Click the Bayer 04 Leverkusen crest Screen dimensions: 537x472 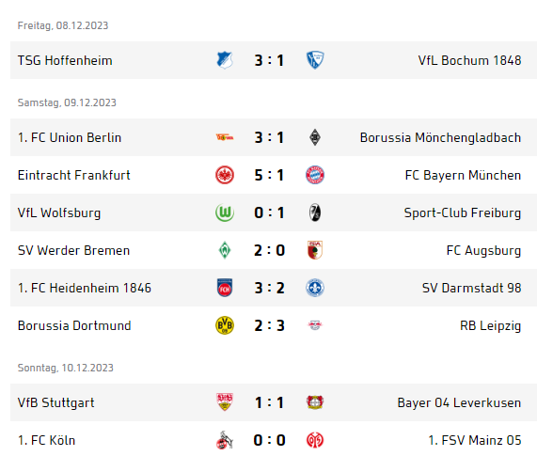coord(315,402)
